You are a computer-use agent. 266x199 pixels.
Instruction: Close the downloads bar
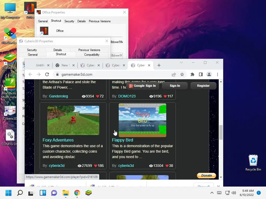pos(218,186)
